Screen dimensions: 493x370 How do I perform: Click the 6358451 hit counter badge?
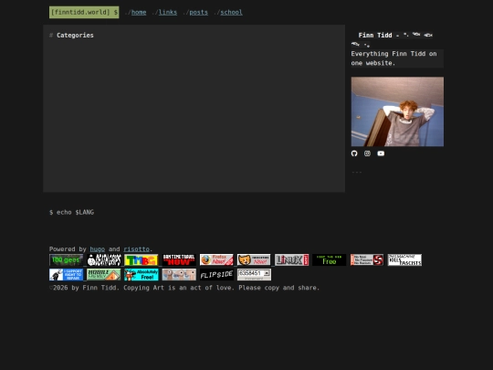[254, 275]
